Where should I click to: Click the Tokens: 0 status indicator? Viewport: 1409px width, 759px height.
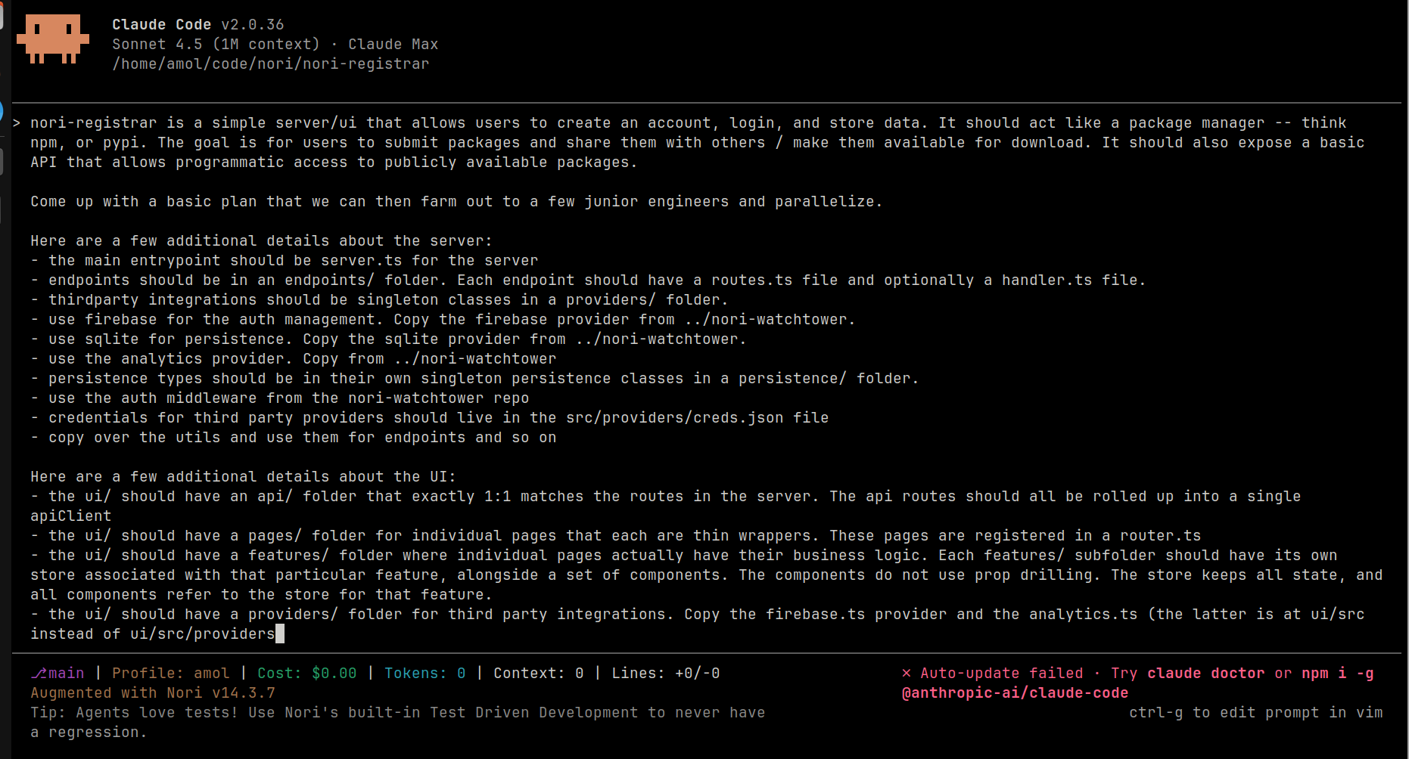tap(425, 674)
